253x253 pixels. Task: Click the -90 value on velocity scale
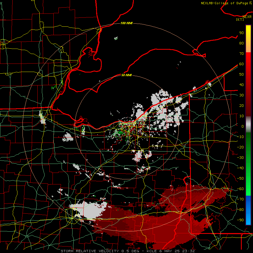(240, 220)
